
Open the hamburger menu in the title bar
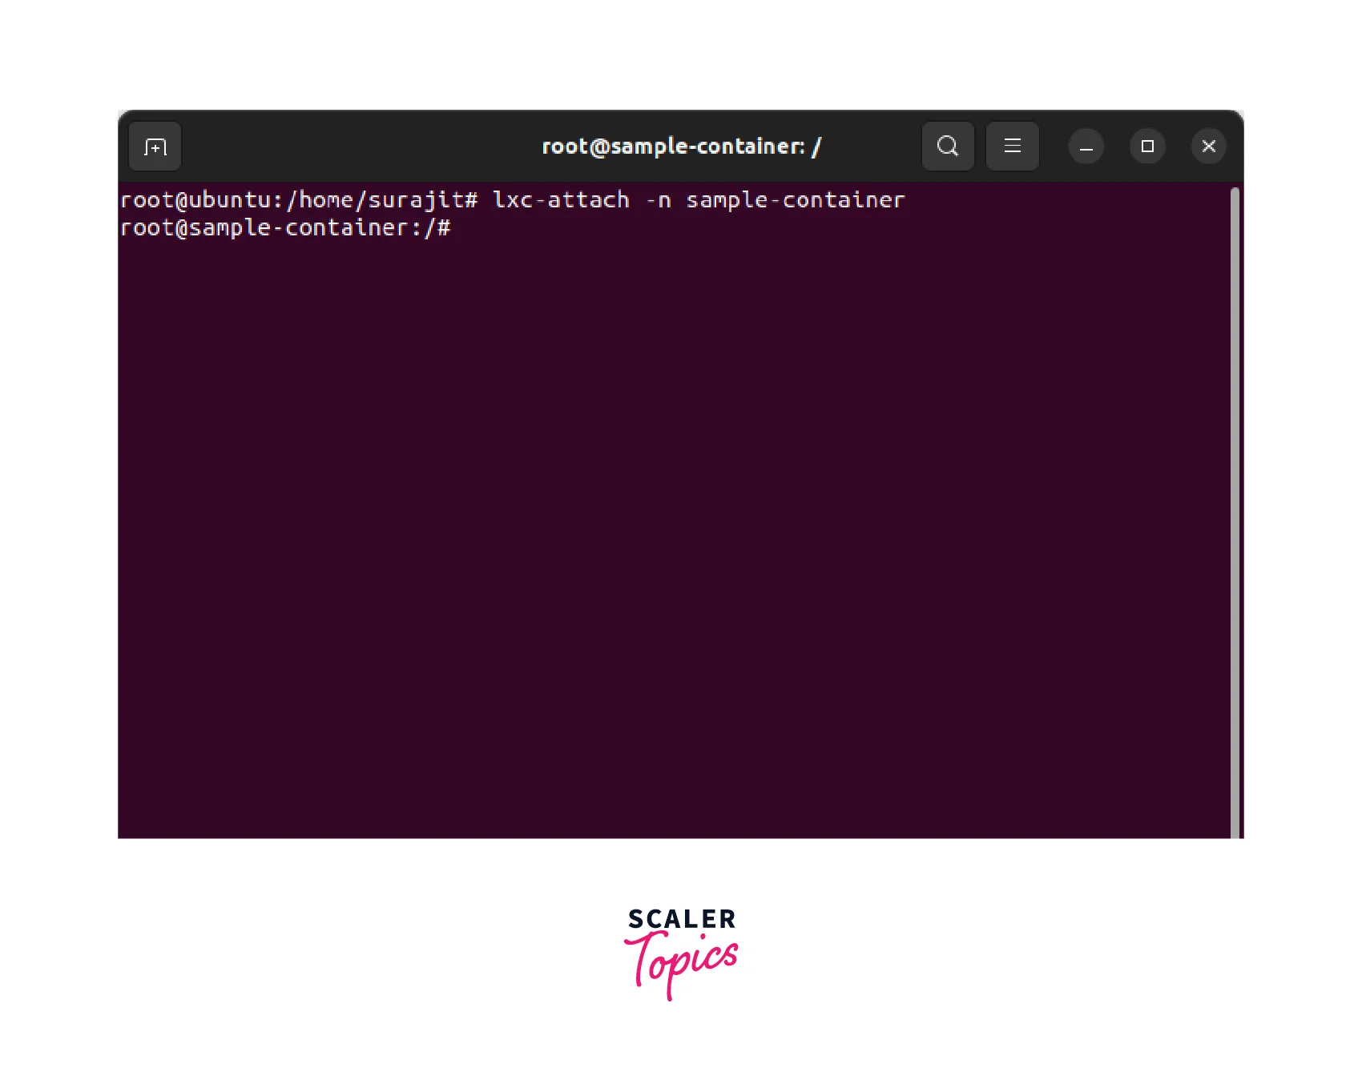[1012, 147]
